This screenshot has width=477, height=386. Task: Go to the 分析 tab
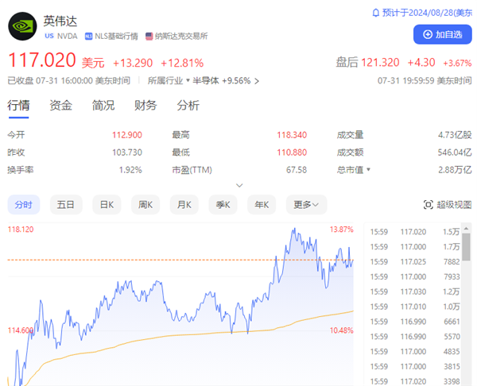(188, 106)
